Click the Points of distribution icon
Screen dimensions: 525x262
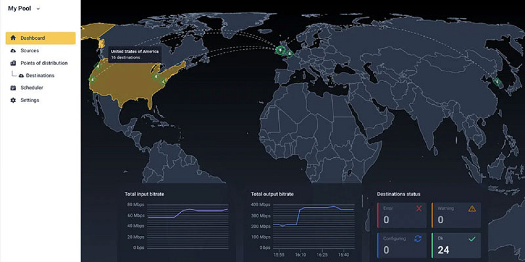pos(13,63)
